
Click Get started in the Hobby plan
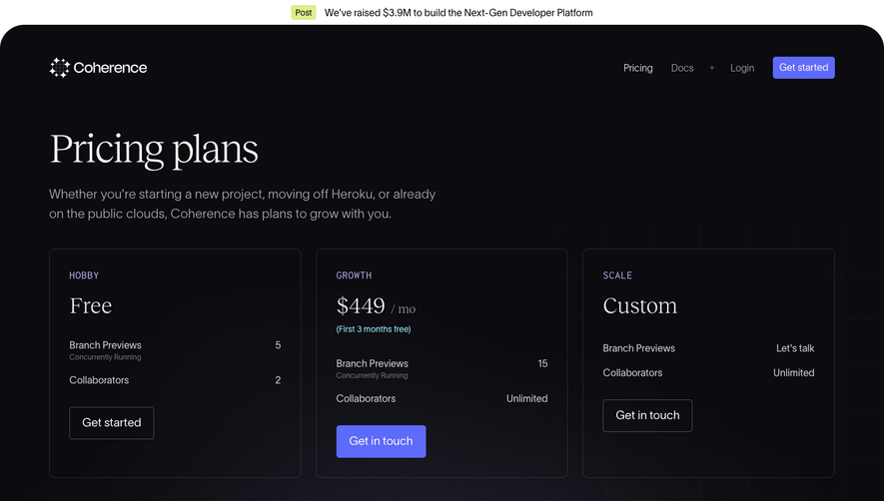(112, 423)
